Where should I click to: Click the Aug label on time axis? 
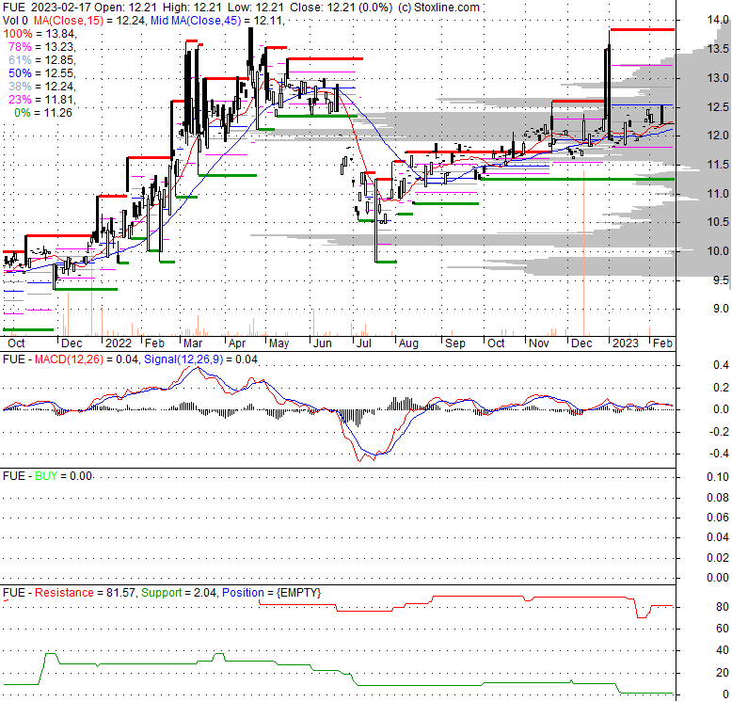(x=408, y=343)
